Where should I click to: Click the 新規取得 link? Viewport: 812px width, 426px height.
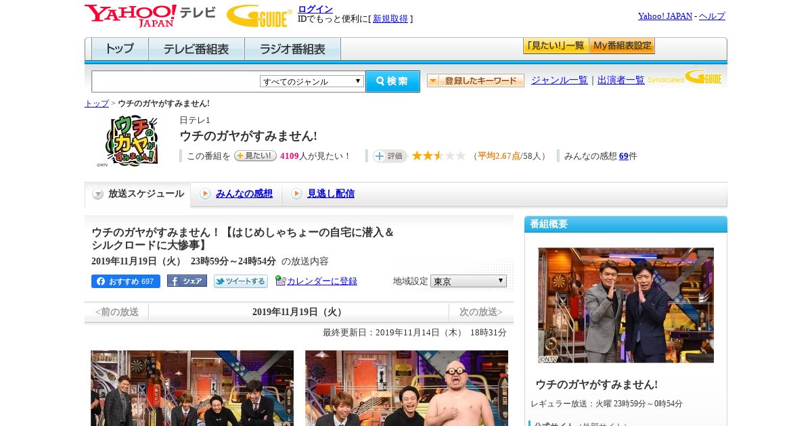pos(390,19)
